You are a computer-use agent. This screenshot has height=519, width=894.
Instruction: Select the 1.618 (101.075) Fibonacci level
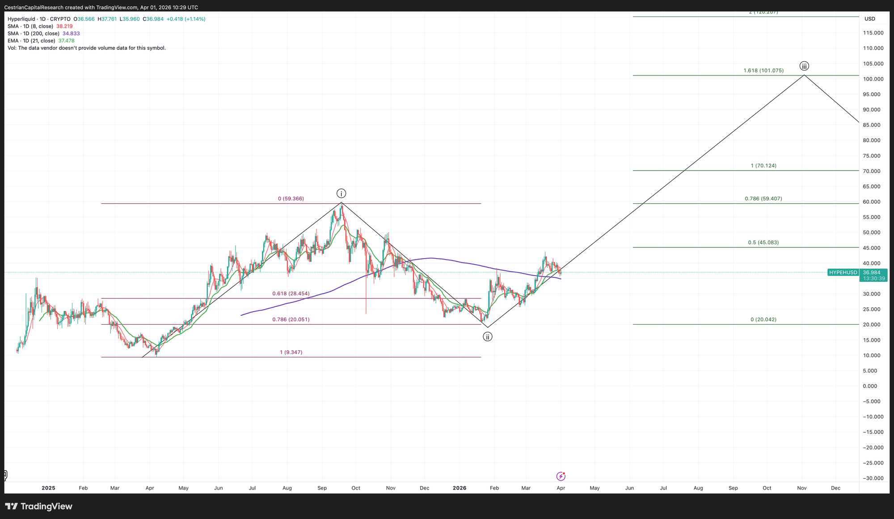coord(763,71)
